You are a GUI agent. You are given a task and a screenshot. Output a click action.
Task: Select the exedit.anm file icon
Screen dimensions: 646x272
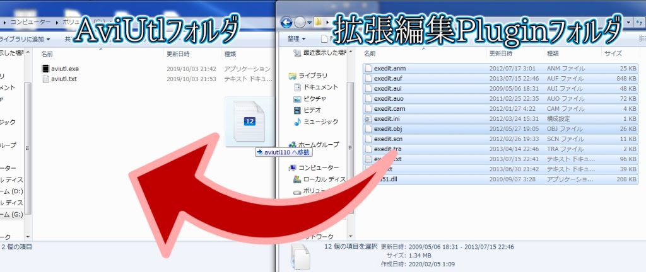point(368,68)
